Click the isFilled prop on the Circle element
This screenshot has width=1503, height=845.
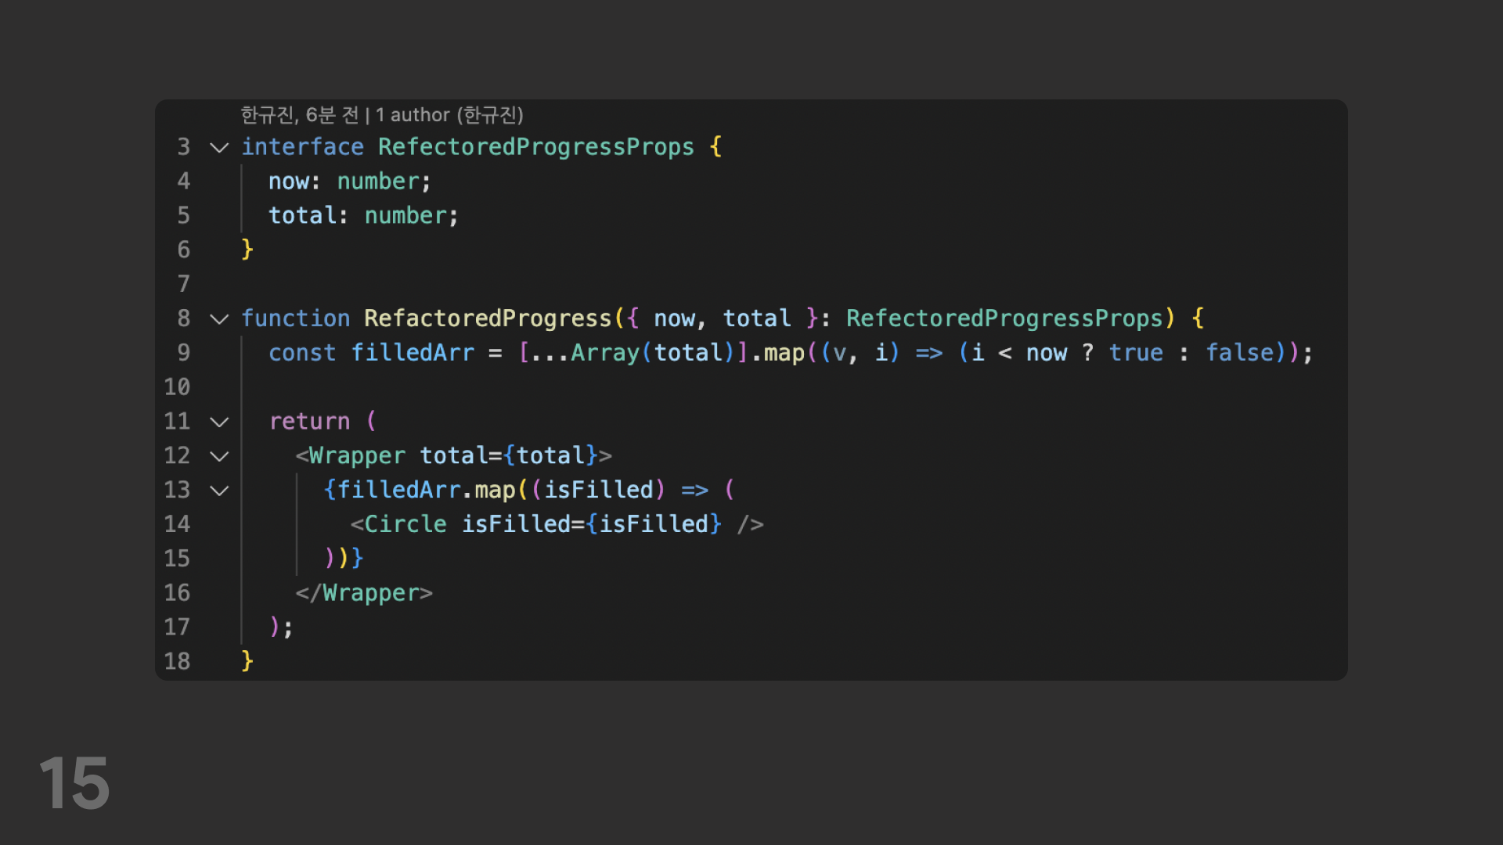pos(515,524)
